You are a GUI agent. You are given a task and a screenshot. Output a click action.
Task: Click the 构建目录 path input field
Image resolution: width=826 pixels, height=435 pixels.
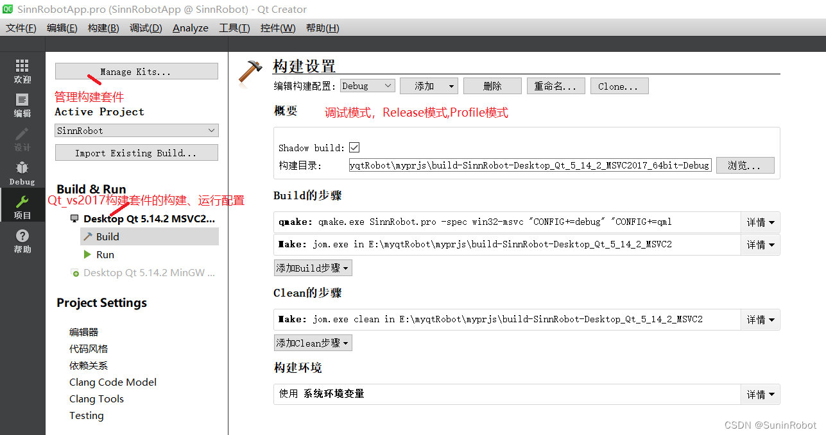[529, 165]
